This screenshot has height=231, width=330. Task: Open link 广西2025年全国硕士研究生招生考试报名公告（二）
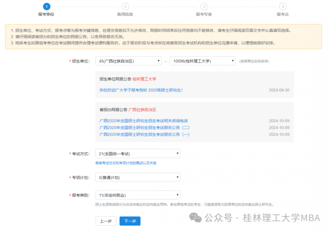[x=144, y=127]
